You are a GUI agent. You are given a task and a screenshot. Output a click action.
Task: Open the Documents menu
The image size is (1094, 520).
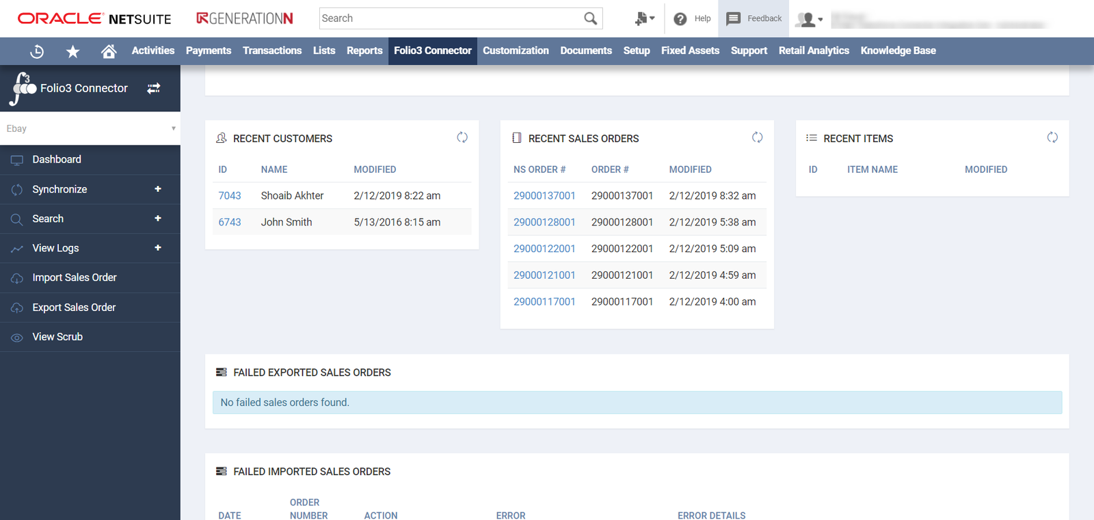[x=586, y=51]
